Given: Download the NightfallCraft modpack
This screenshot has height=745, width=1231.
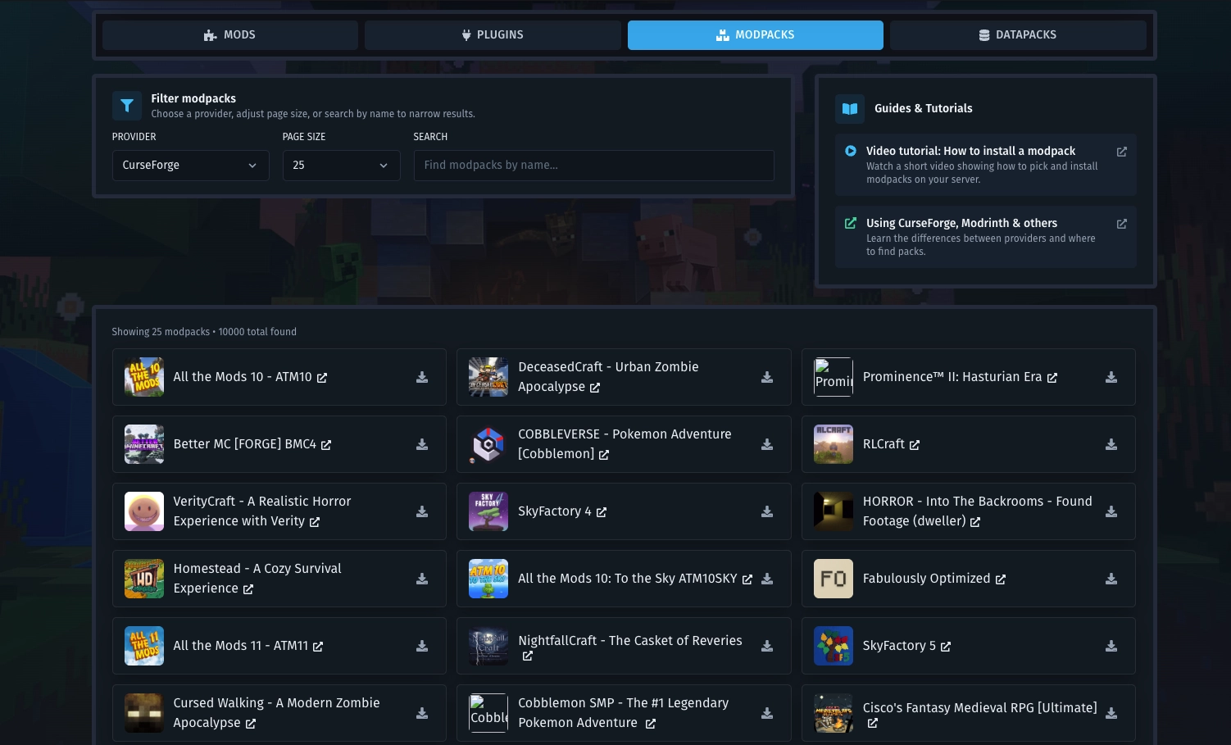Looking at the screenshot, I should point(767,646).
